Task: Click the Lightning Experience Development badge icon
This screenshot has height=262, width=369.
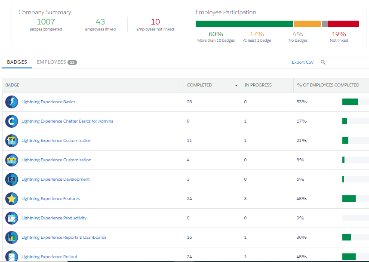Action: pos(12,179)
